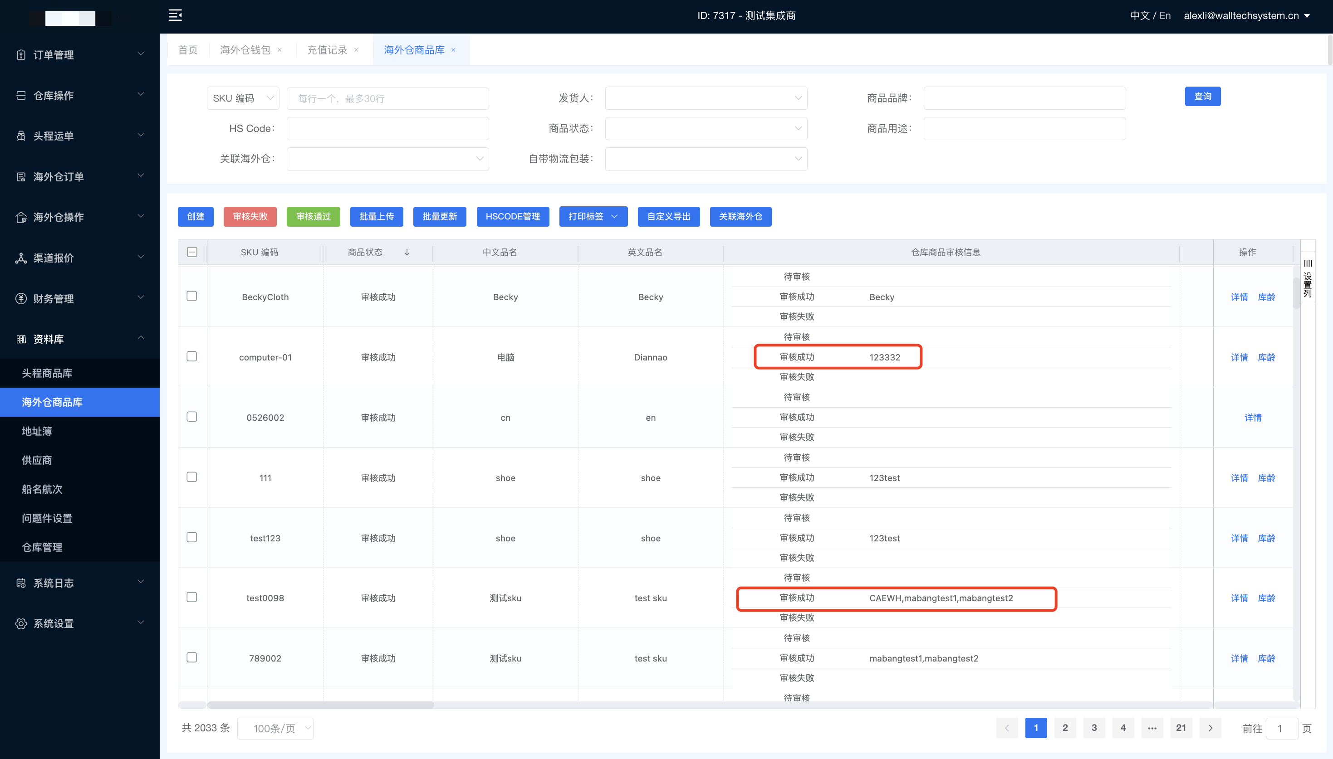Select the computer-01 row checkbox
The height and width of the screenshot is (759, 1333).
click(192, 356)
